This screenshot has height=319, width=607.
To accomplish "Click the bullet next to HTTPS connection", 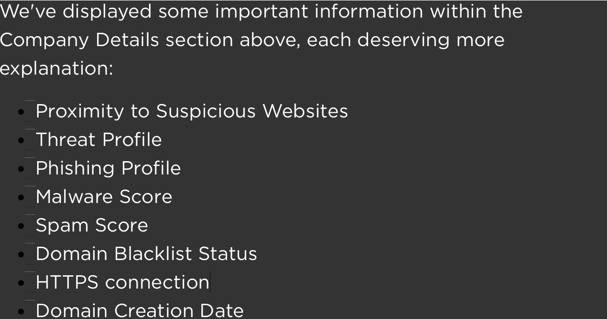I will coord(21,283).
